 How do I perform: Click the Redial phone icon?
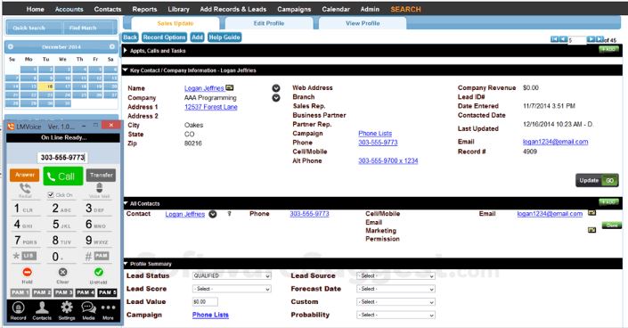[25, 188]
